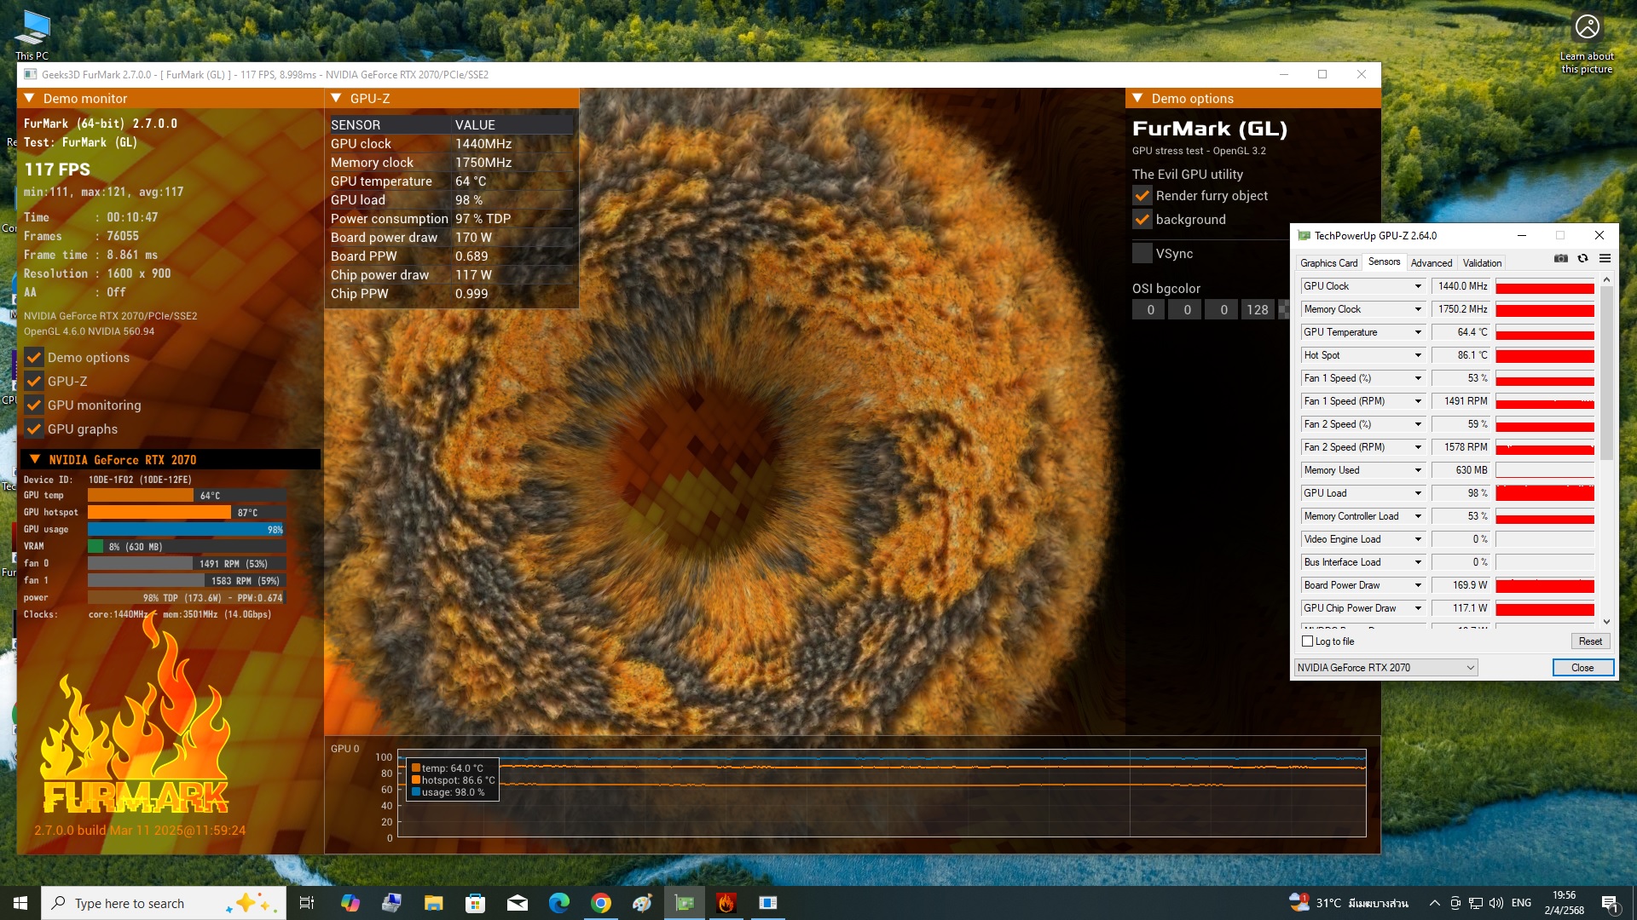
Task: Toggle the GPU monitoring checkbox
Action: (x=34, y=405)
